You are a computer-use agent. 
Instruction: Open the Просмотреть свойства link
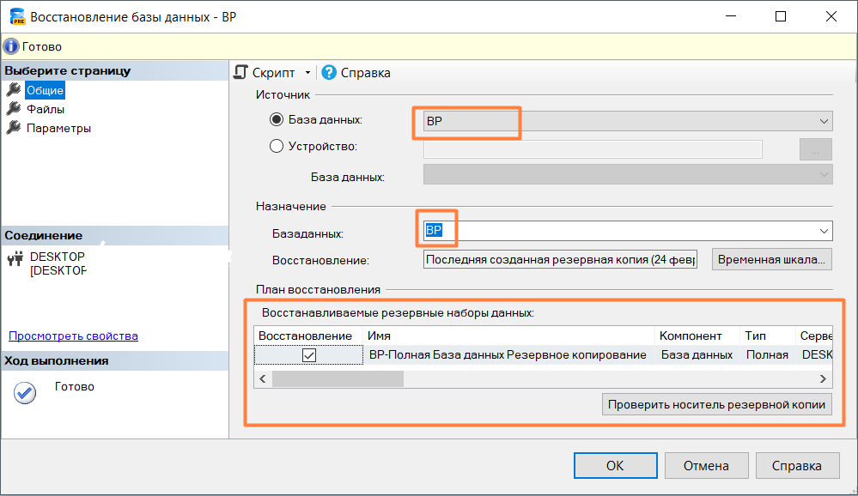73,336
